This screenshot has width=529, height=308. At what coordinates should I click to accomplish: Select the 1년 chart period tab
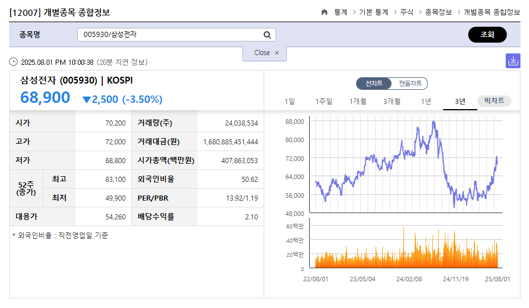(426, 101)
